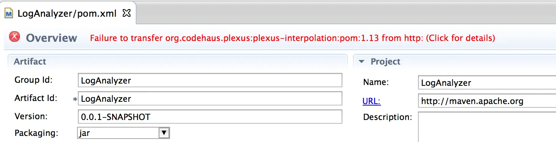556x142 pixels.
Task: Open the Packaging dropdown arrow
Action: (x=164, y=133)
